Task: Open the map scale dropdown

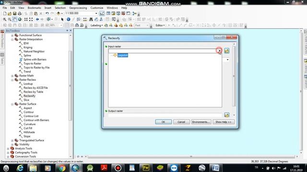Action: point(96,13)
